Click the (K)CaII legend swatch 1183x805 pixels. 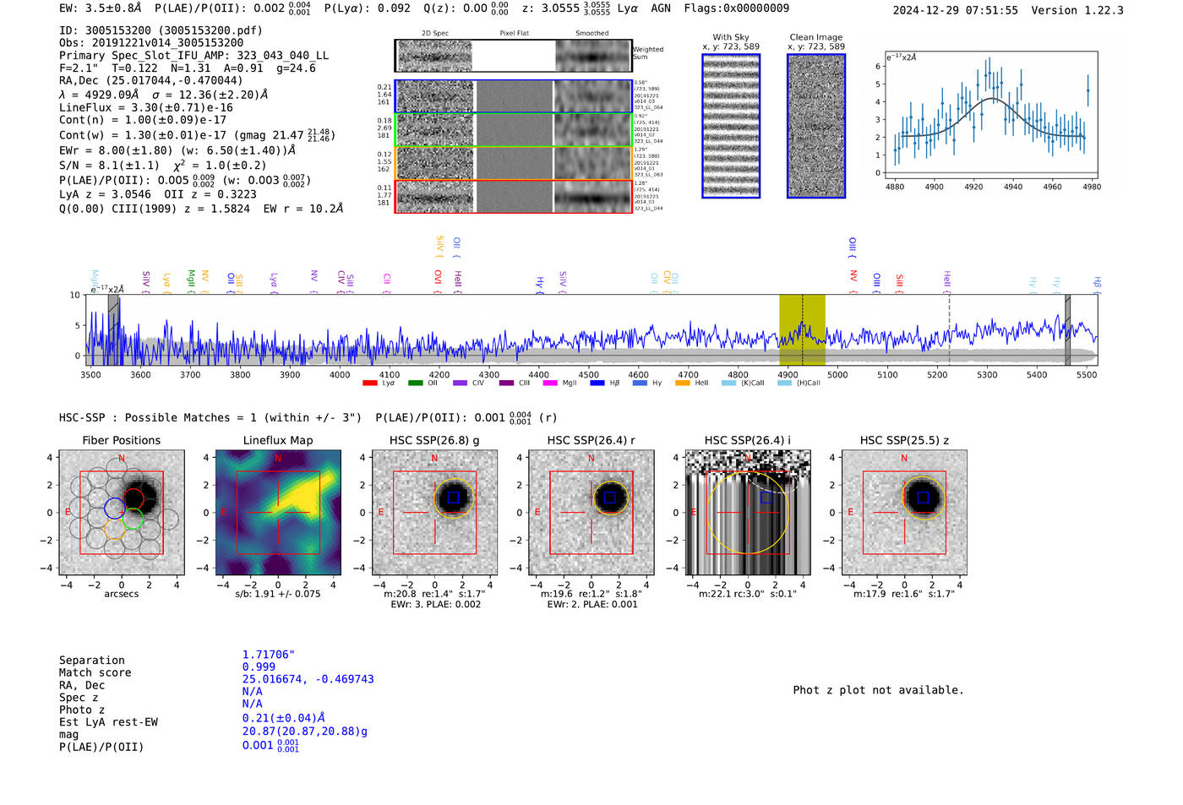coord(728,383)
